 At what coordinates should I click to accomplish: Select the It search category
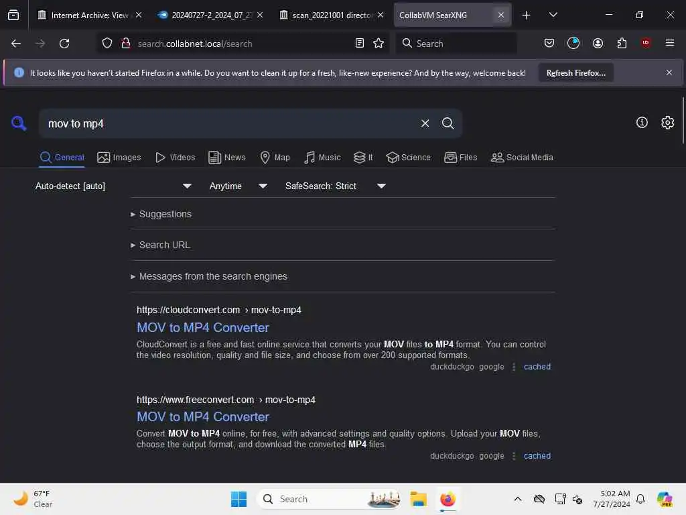click(x=363, y=158)
